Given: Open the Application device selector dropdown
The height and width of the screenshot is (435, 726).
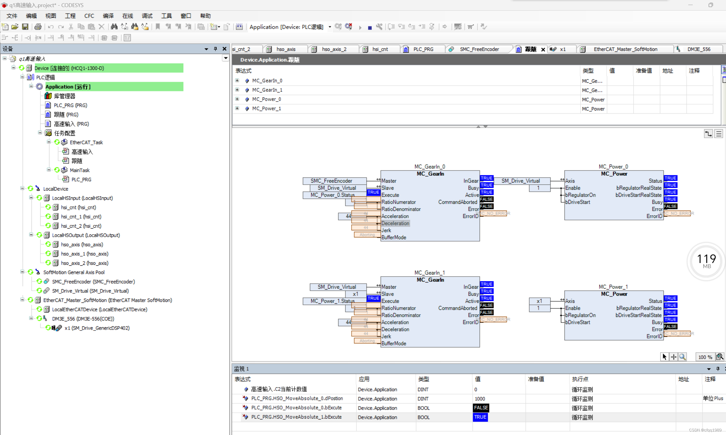Looking at the screenshot, I should click(330, 27).
